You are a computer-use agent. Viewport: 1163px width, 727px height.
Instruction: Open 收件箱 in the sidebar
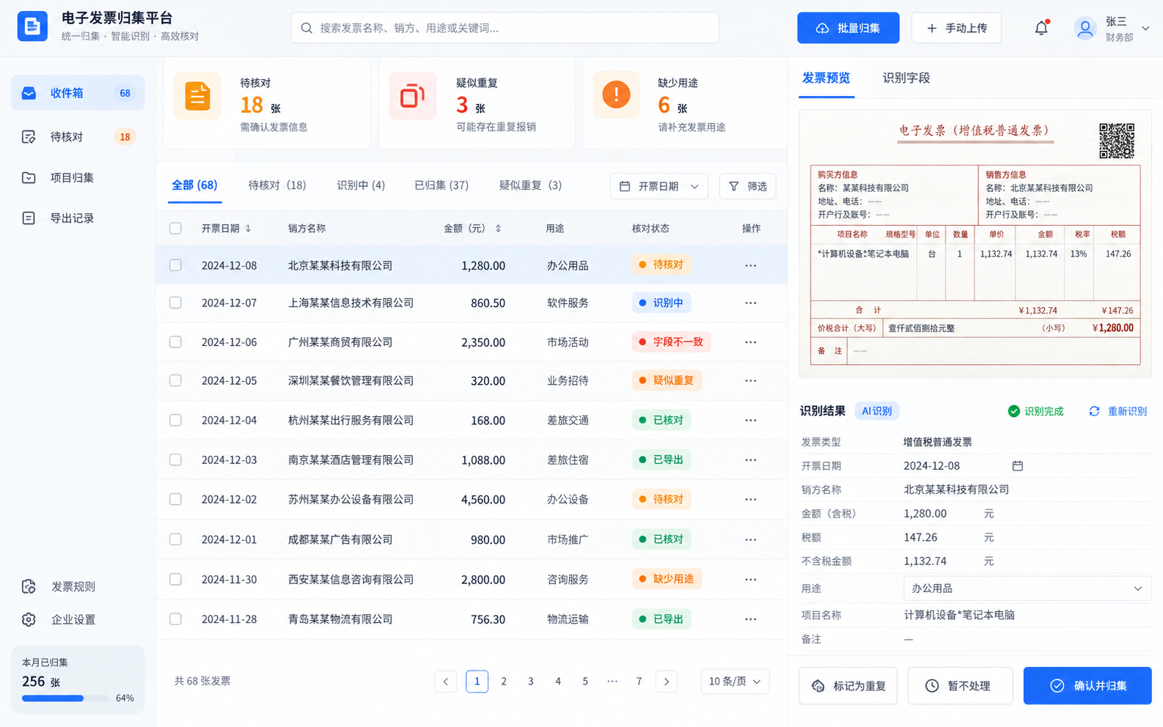78,93
